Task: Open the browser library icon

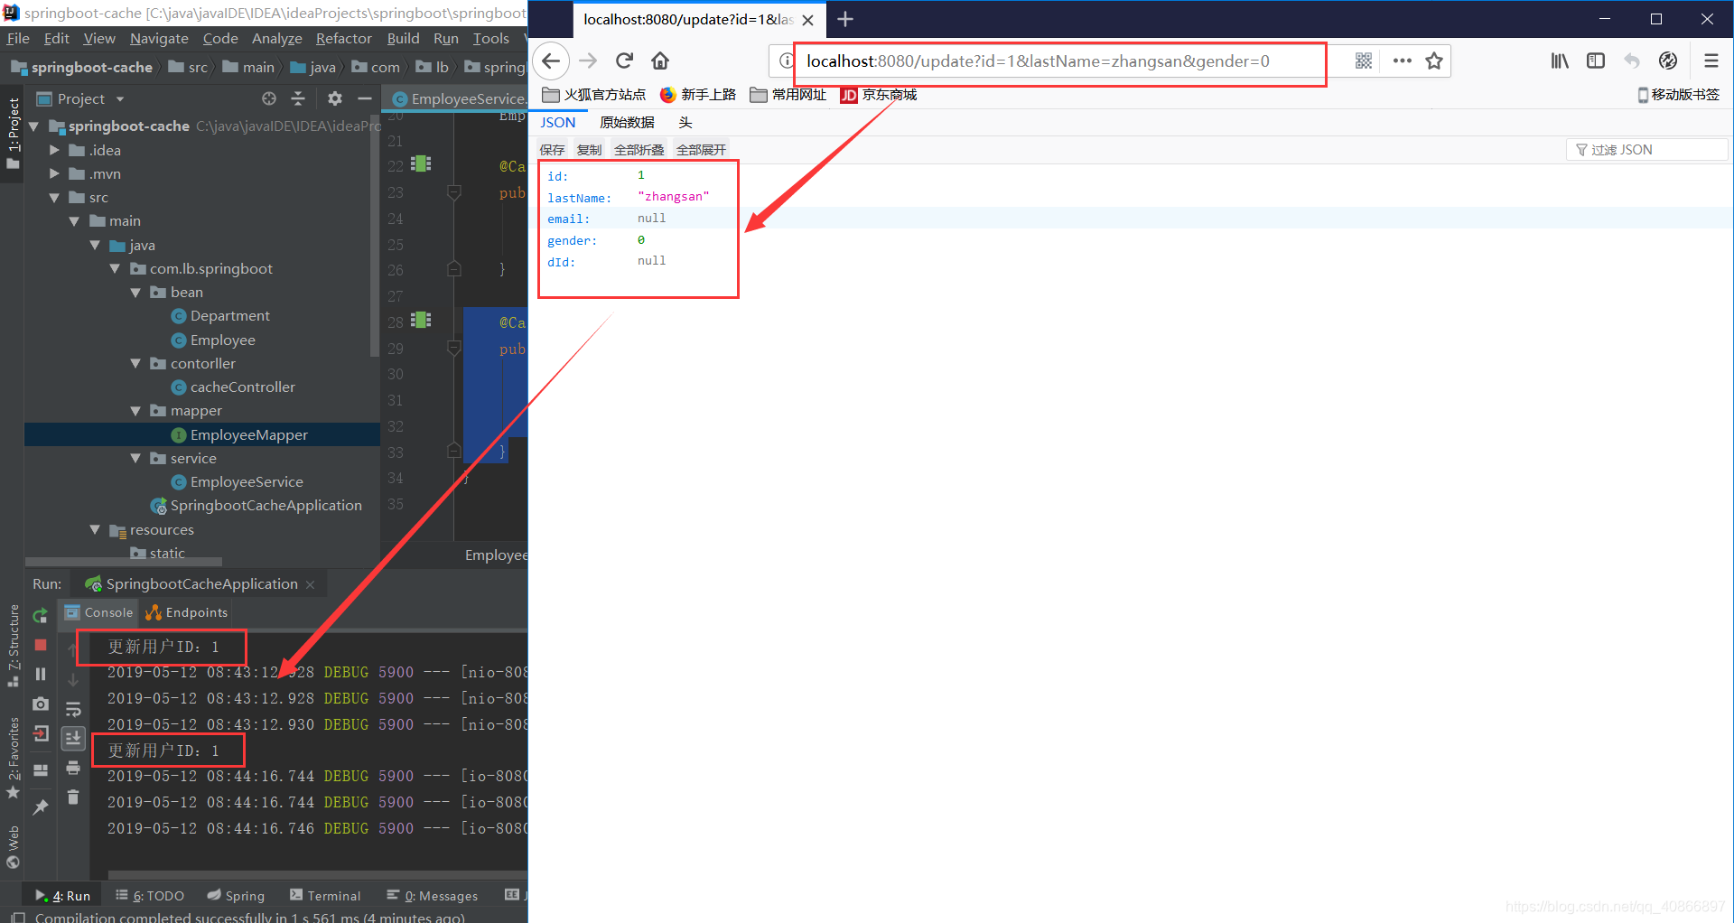Action: coord(1560,61)
